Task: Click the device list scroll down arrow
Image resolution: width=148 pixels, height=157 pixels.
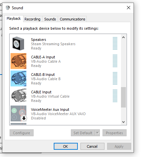Action: pyautogui.click(x=123, y=122)
